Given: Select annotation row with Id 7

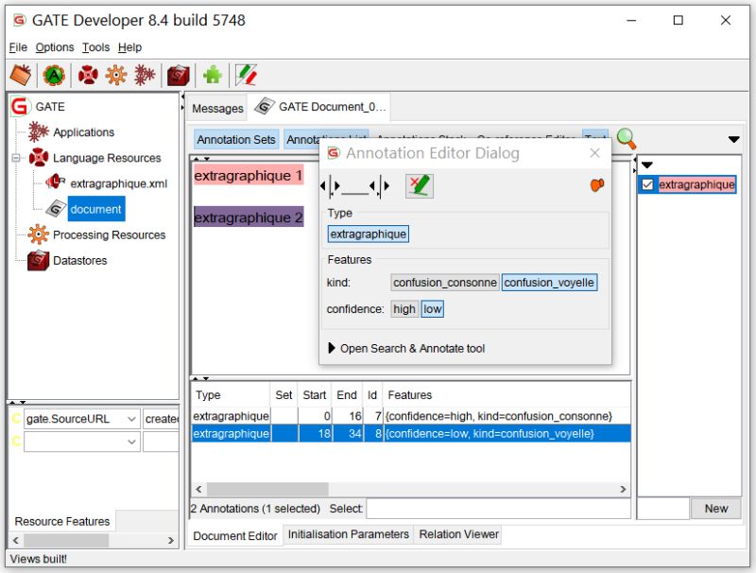Looking at the screenshot, I should click(411, 416).
